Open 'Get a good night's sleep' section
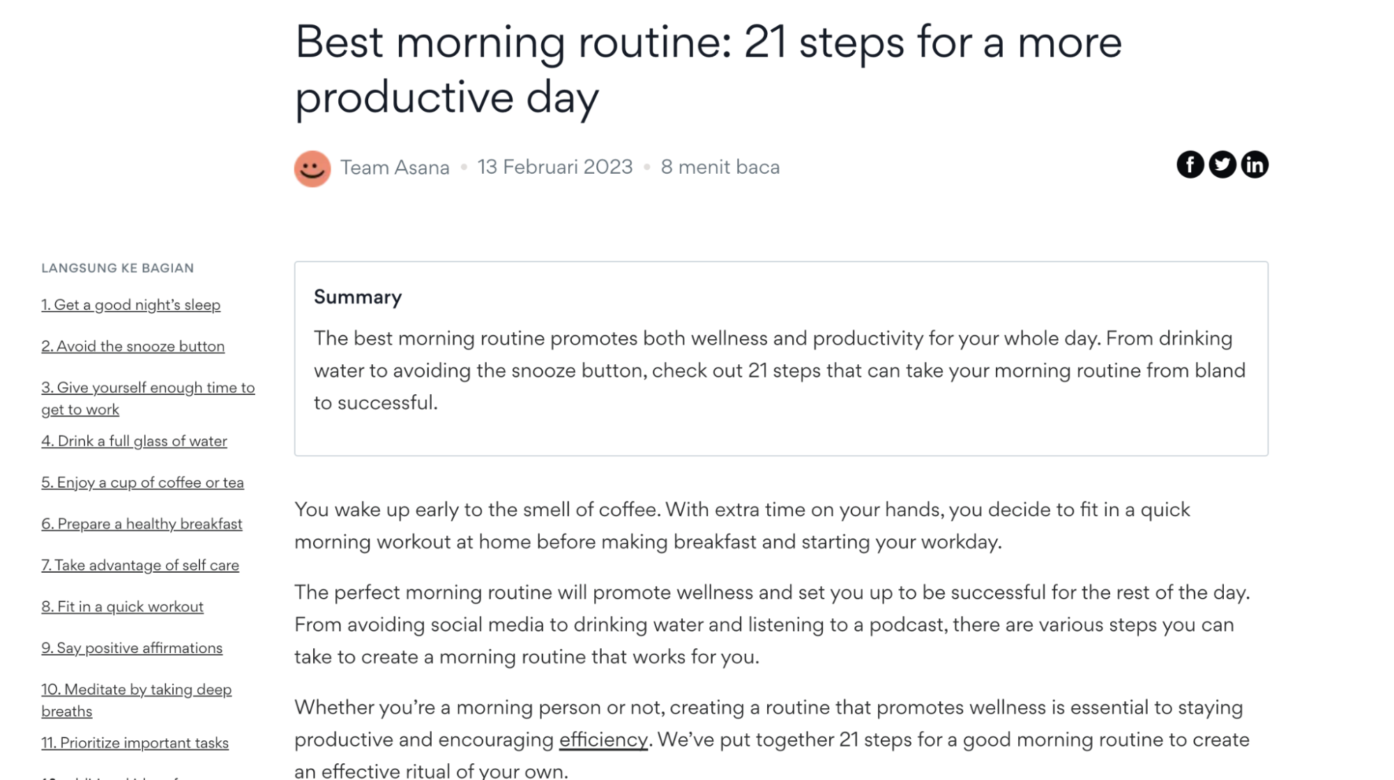 coord(130,303)
